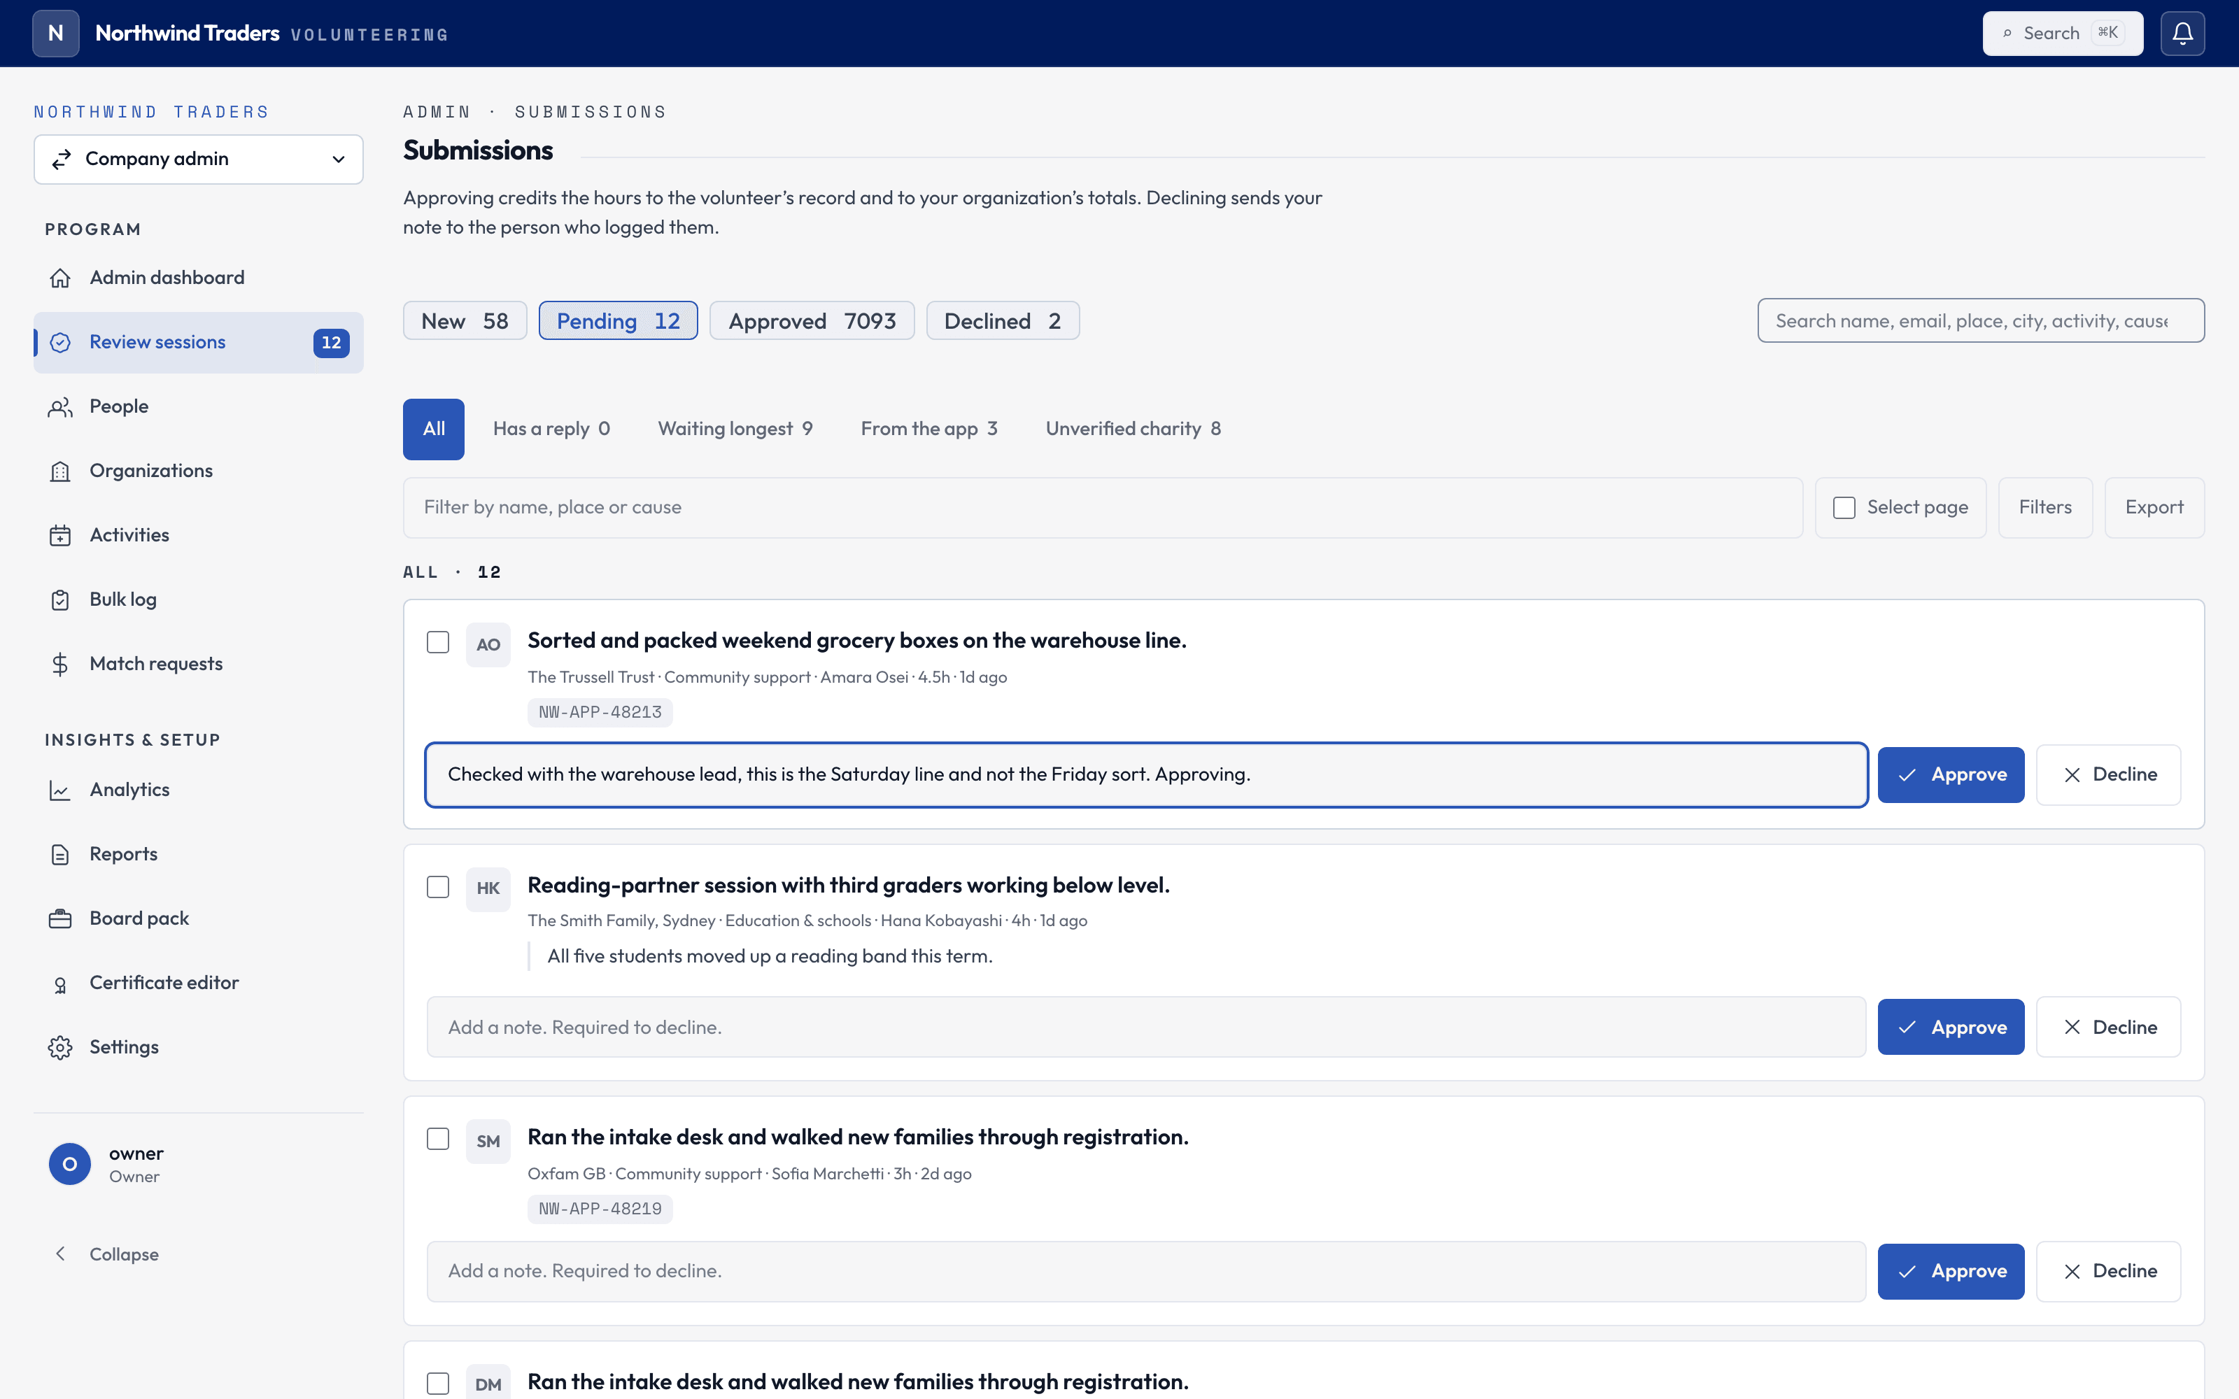Viewport: 2239px width, 1399px height.
Task: Select the reading-partner session checkbox
Action: (x=437, y=886)
